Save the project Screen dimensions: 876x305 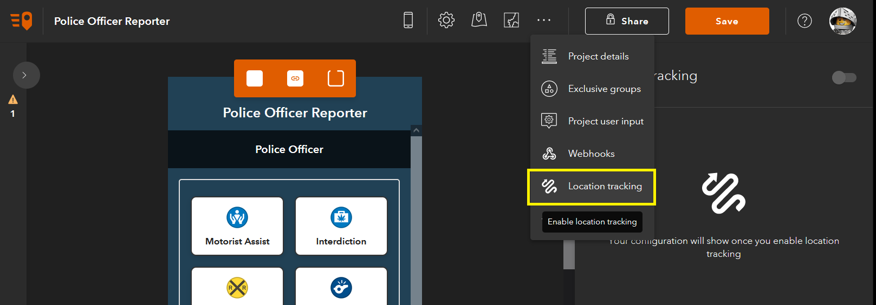pos(727,21)
